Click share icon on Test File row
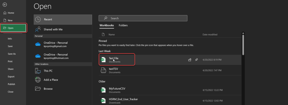The height and width of the screenshot is (105, 288). click(x=190, y=60)
